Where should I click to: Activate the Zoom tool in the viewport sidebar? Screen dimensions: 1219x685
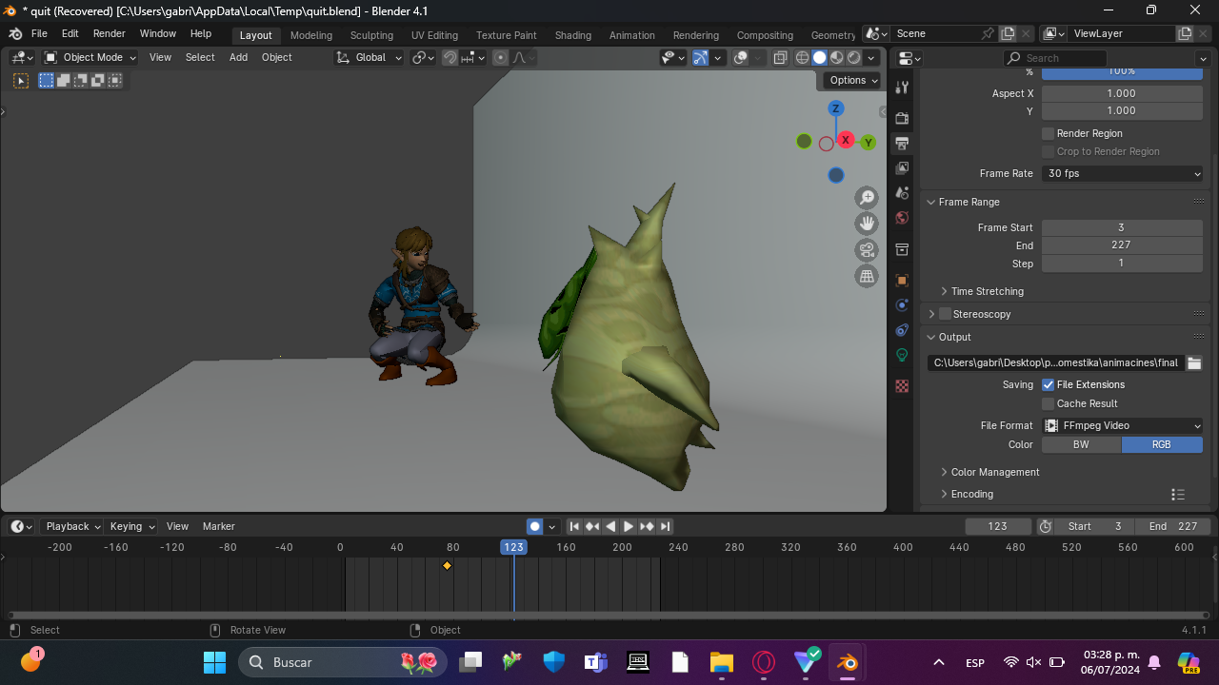(867, 197)
